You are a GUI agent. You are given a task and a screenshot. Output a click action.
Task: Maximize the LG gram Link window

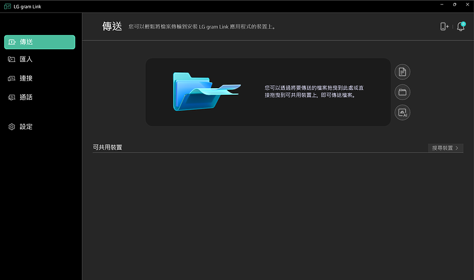(x=455, y=4)
